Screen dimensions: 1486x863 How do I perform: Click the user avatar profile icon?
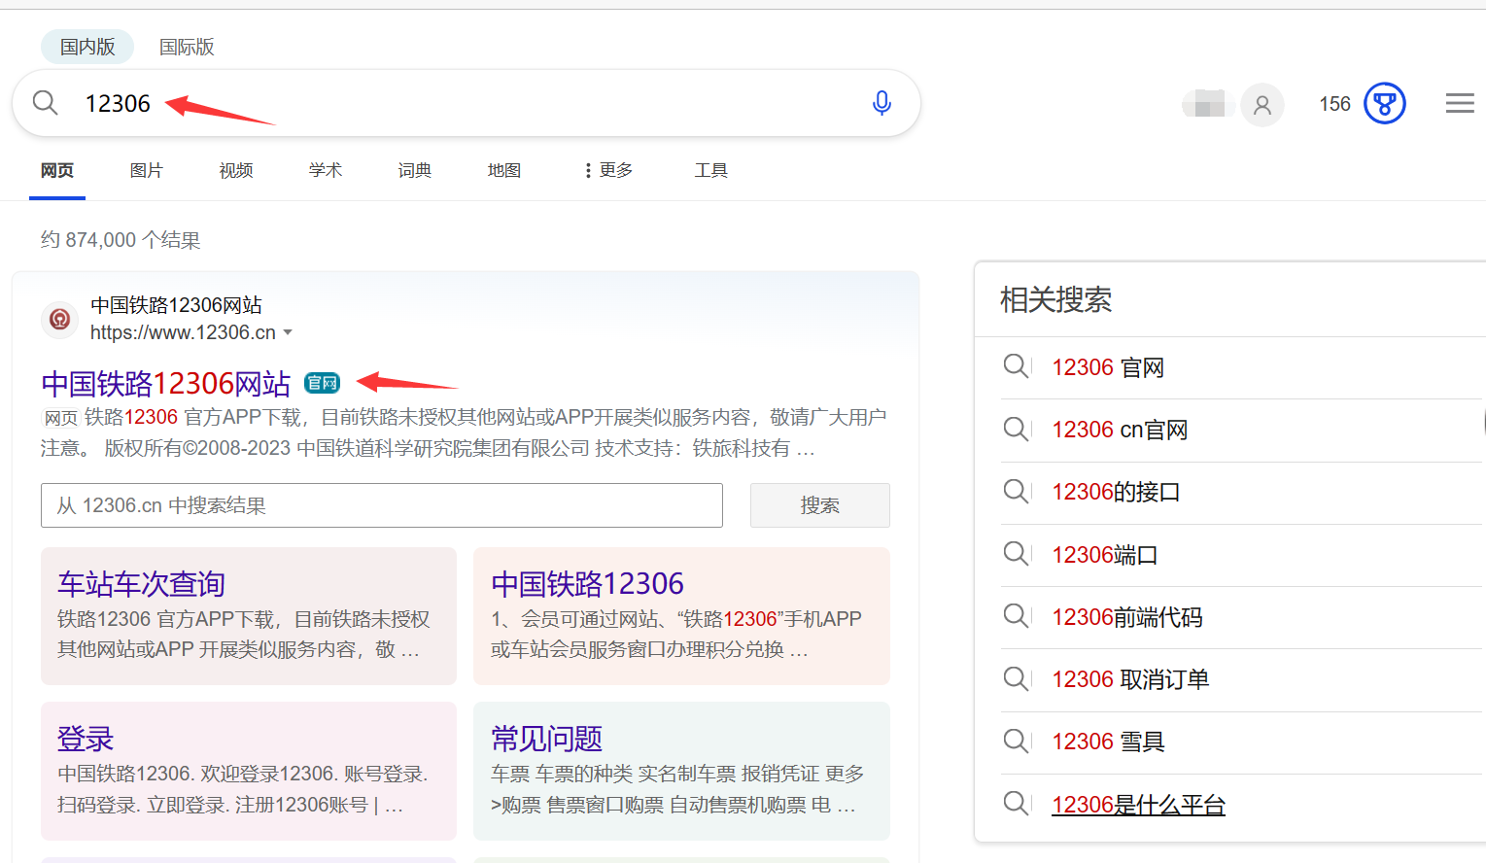coord(1261,104)
